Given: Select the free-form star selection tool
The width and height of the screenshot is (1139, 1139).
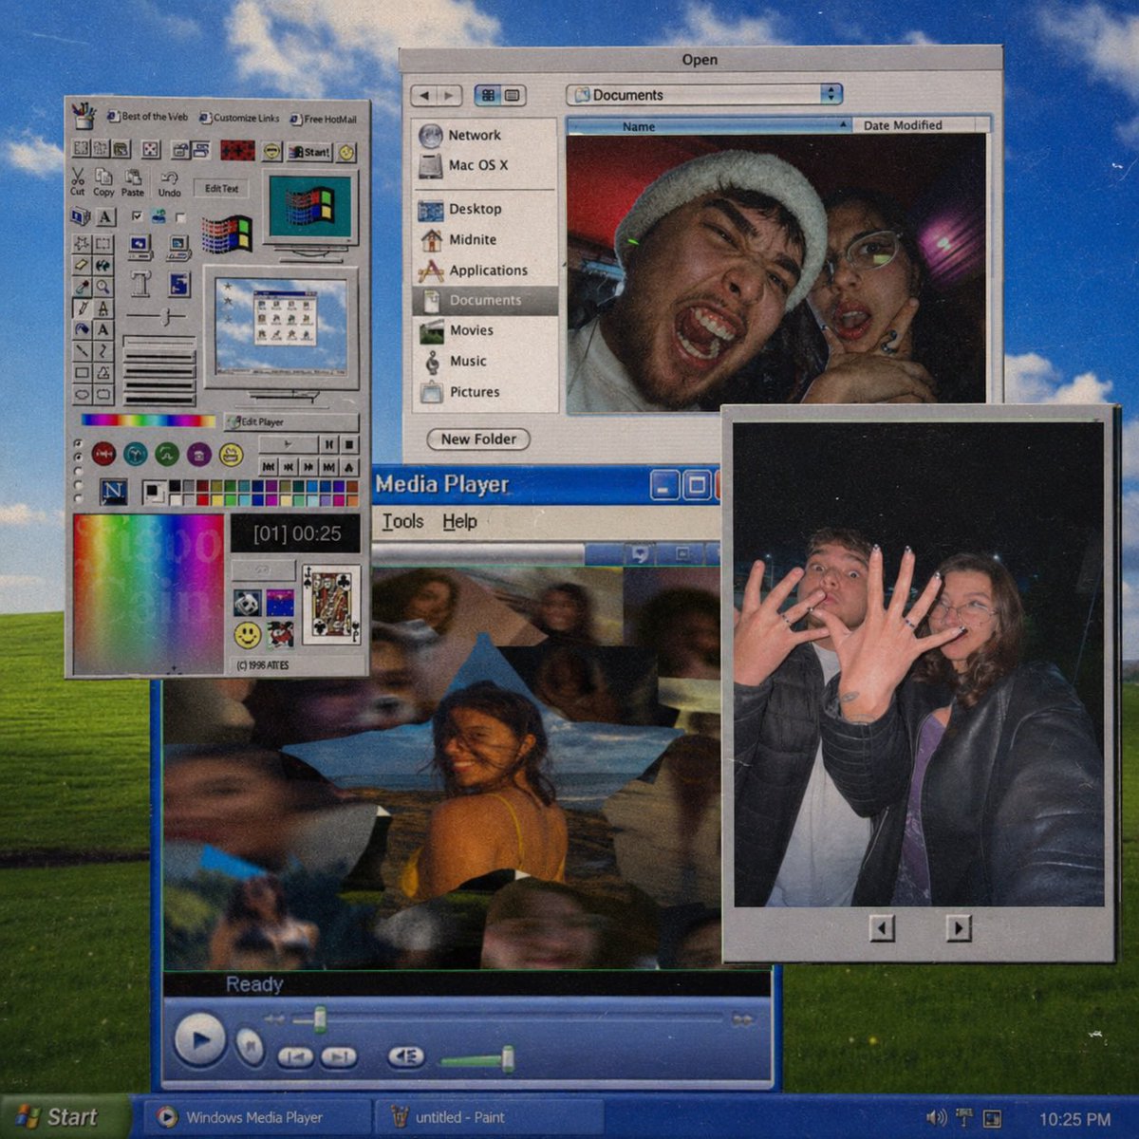Looking at the screenshot, I should [x=82, y=243].
